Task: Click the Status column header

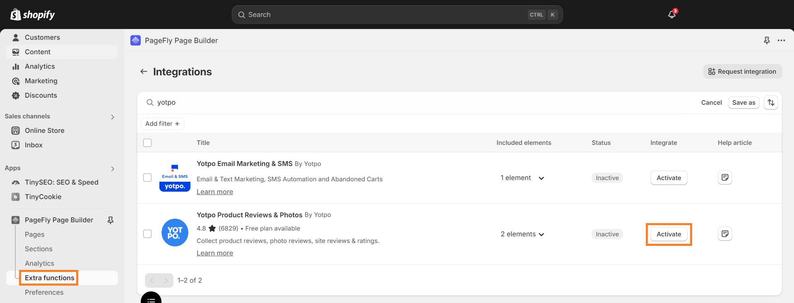Action: click(601, 143)
